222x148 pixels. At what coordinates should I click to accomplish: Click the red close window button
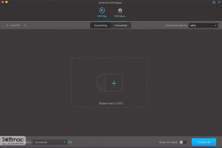3,2
